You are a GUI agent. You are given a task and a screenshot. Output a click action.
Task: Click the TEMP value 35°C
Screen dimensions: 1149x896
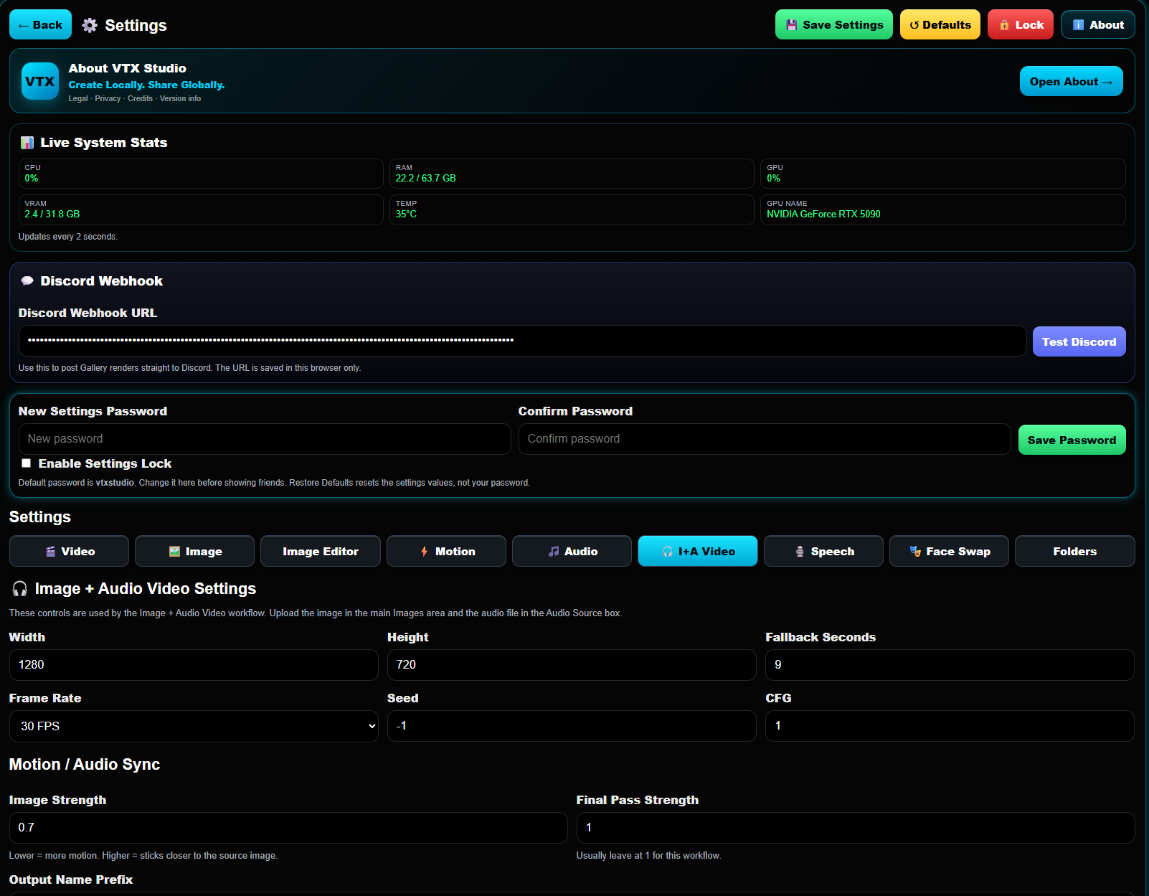tap(406, 214)
